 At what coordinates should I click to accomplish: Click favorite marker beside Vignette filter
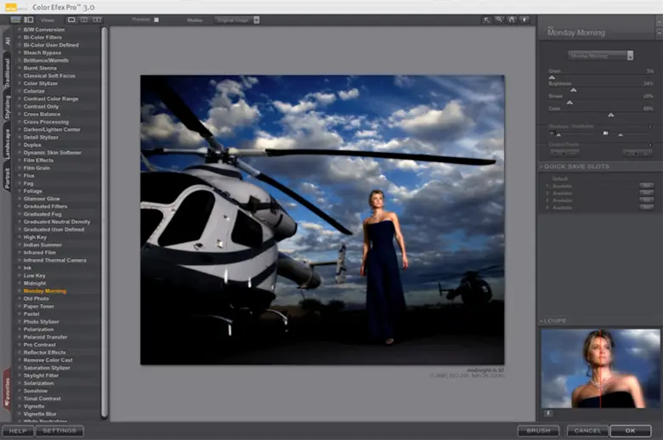pos(20,406)
